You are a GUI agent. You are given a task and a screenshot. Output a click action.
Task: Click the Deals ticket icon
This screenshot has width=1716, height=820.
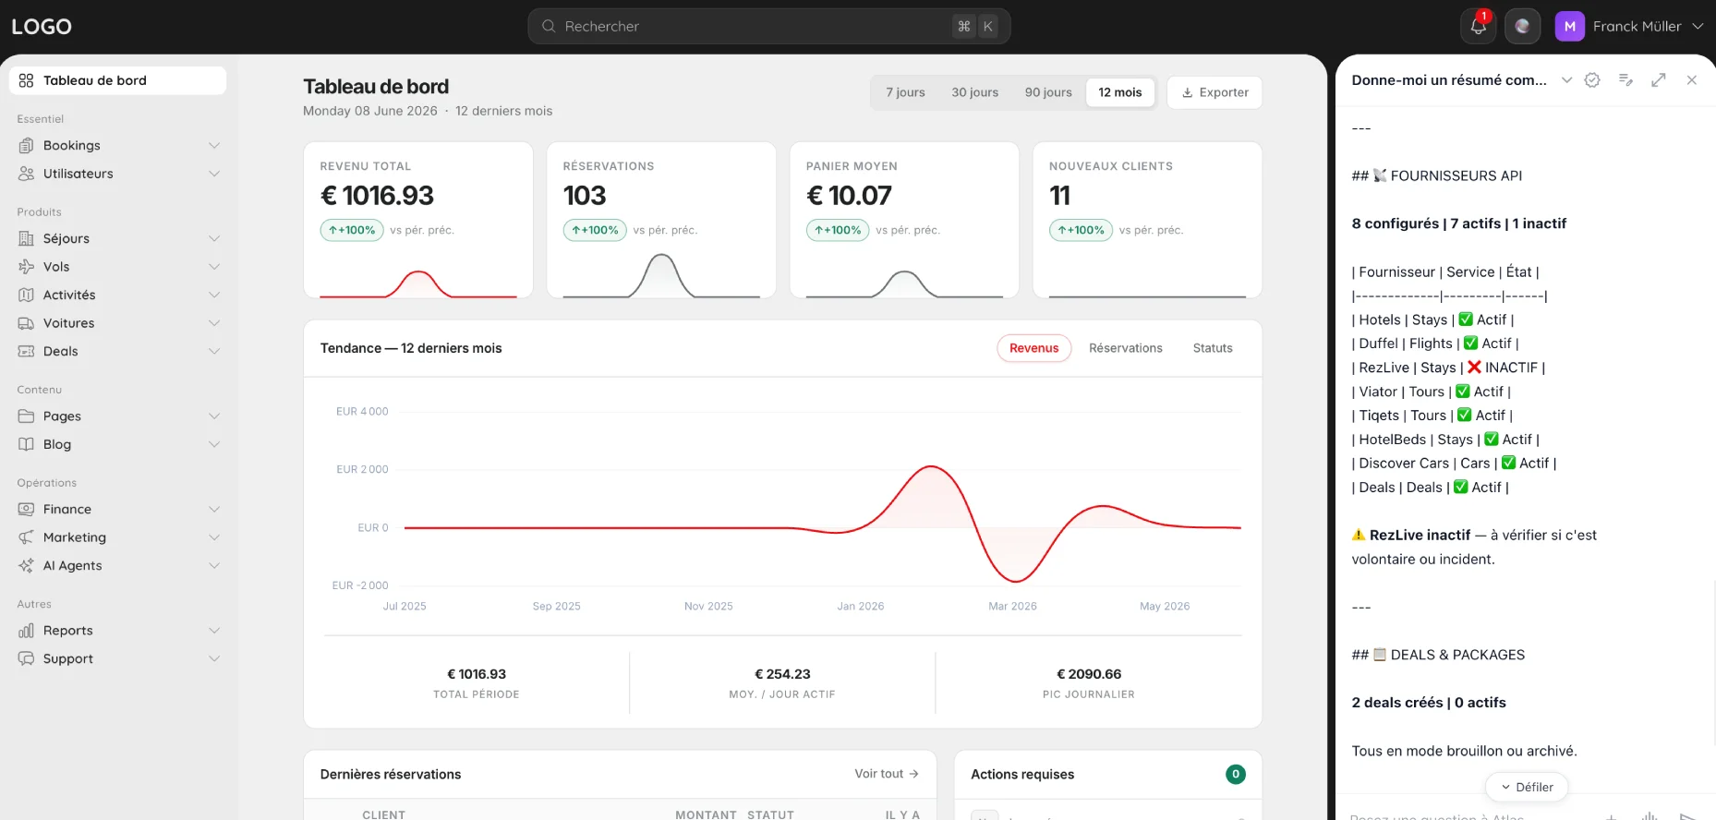coord(26,351)
